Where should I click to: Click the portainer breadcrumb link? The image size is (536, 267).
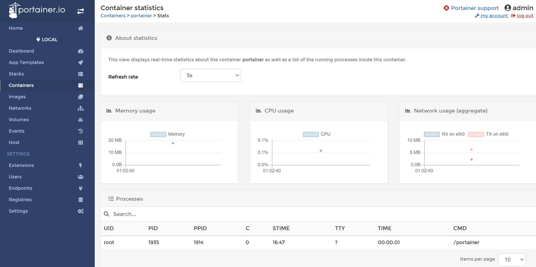(141, 16)
